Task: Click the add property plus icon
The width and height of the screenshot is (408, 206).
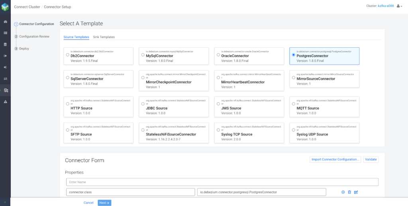Action: pyautogui.click(x=343, y=192)
